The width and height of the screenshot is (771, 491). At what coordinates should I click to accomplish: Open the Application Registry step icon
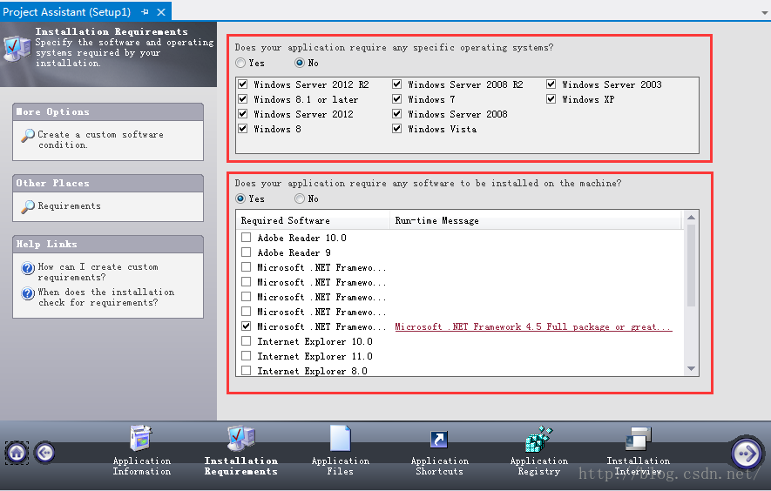(x=539, y=439)
